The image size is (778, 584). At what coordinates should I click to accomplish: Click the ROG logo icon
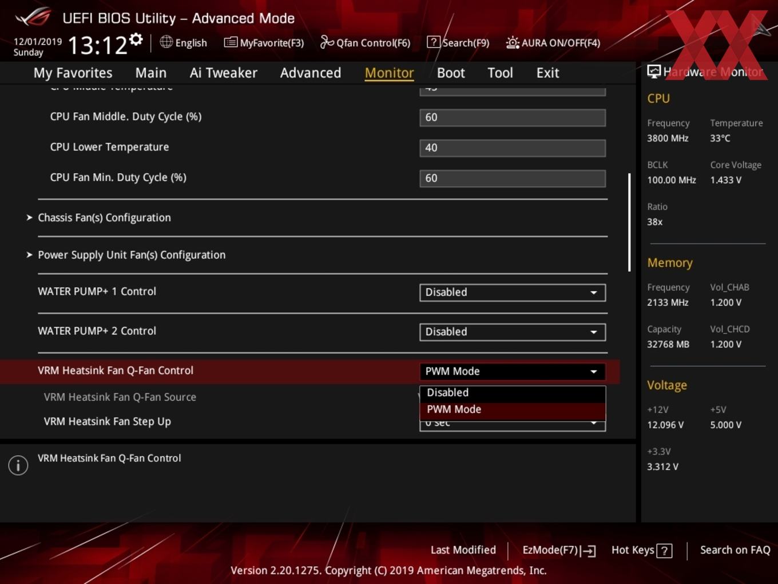34,17
